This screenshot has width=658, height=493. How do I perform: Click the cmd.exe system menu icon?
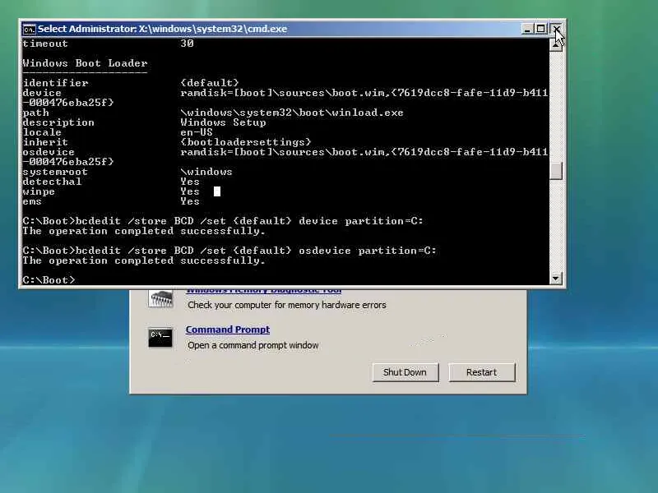pos(29,30)
